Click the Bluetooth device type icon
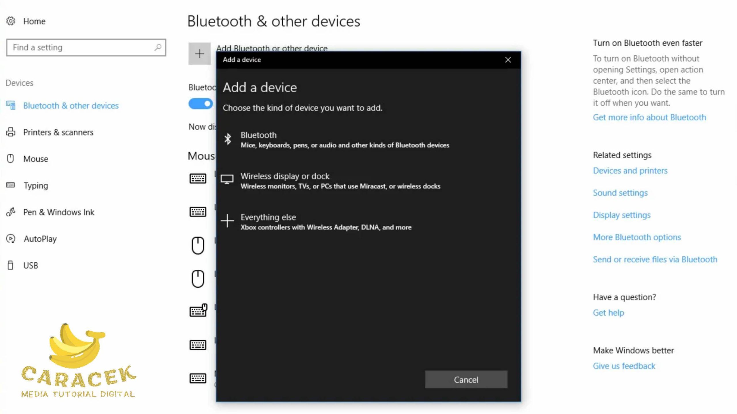 click(227, 139)
